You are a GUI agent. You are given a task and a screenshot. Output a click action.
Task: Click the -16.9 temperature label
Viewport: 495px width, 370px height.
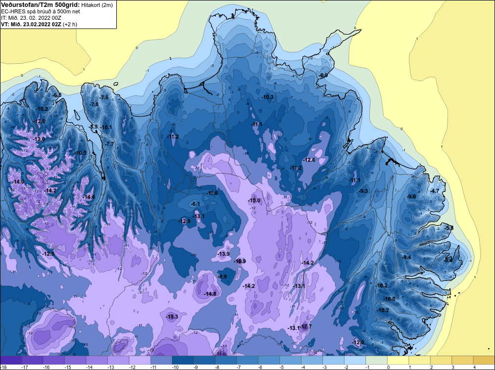[240, 261]
